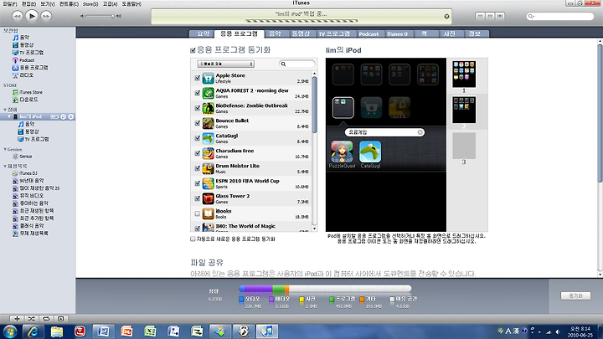Show artwork viewer button at bottom
The width and height of the screenshot is (603, 339).
click(x=61, y=319)
